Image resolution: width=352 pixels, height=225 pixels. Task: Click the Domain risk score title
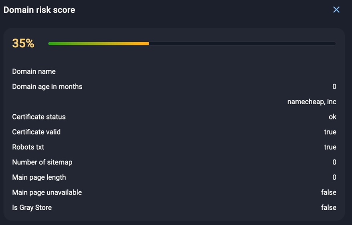pos(39,10)
